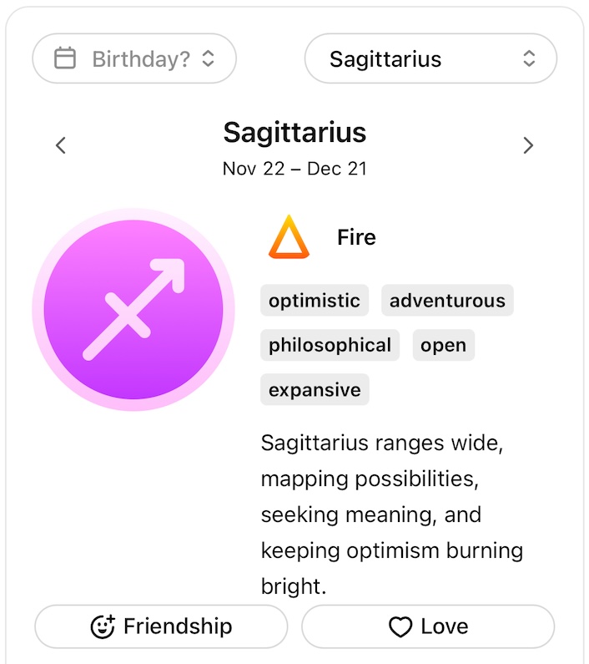The width and height of the screenshot is (589, 664).
Task: Go to the next zodiac sign
Action: pos(527,145)
